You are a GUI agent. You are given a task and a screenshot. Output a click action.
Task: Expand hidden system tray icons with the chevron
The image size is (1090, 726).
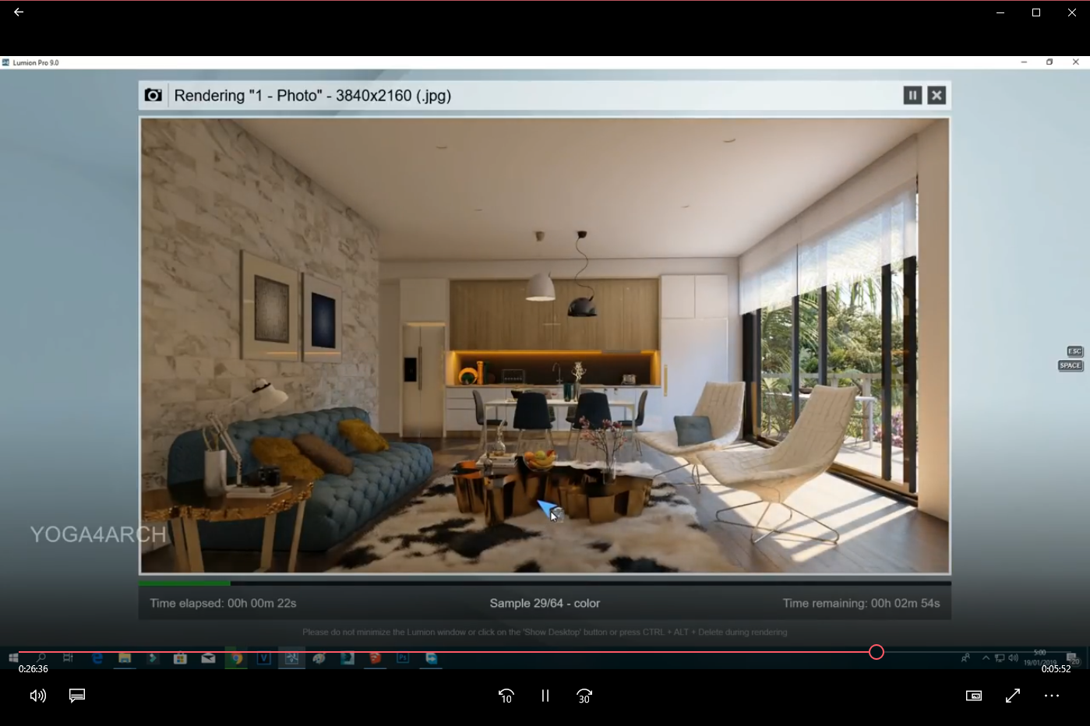coord(986,658)
